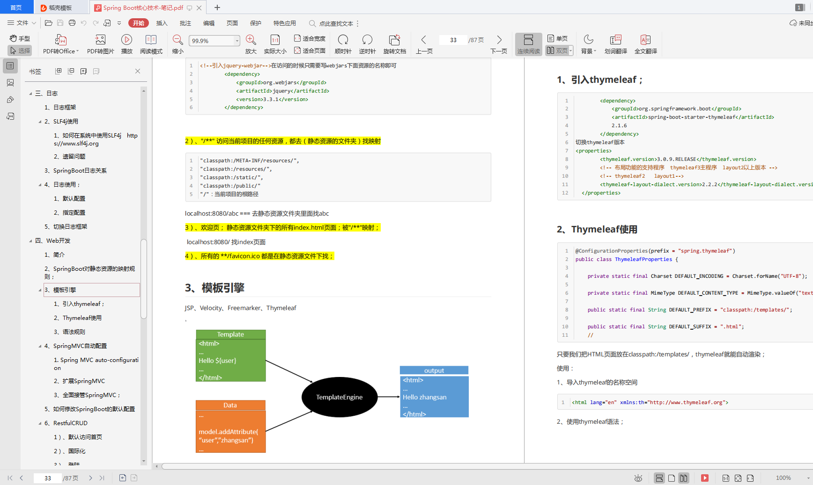Go to previous page (上一页)
813x485 pixels.
coord(424,44)
